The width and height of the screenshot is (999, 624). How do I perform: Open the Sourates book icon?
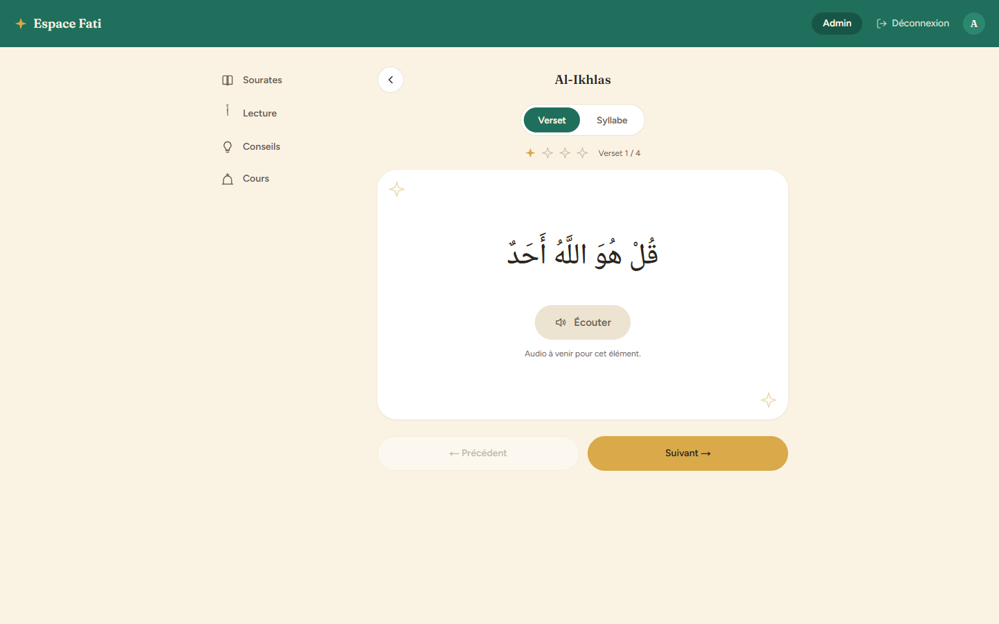click(x=228, y=80)
